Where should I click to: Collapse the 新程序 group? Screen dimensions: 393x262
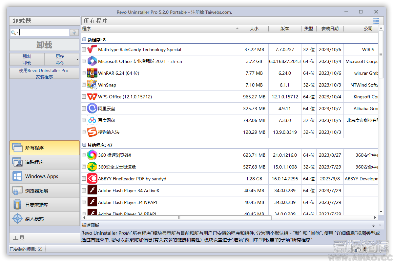click(84, 40)
